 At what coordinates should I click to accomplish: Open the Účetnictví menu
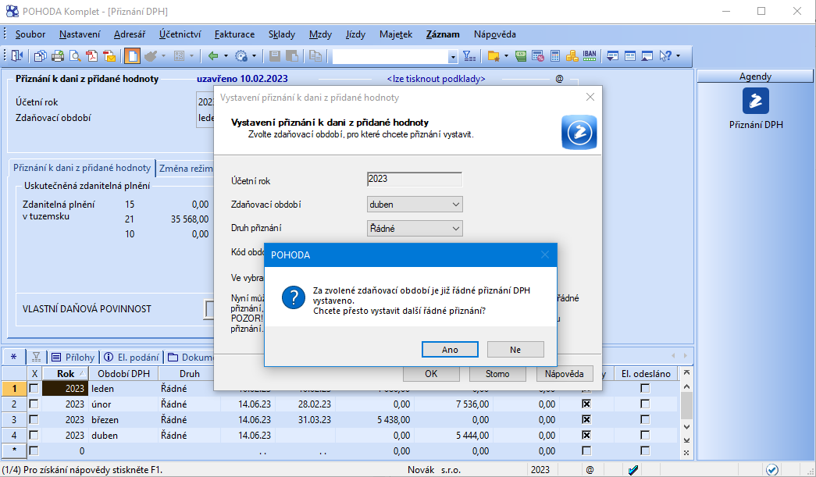tap(180, 34)
